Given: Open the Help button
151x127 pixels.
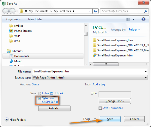Looking at the screenshot, I should click(x=143, y=19).
